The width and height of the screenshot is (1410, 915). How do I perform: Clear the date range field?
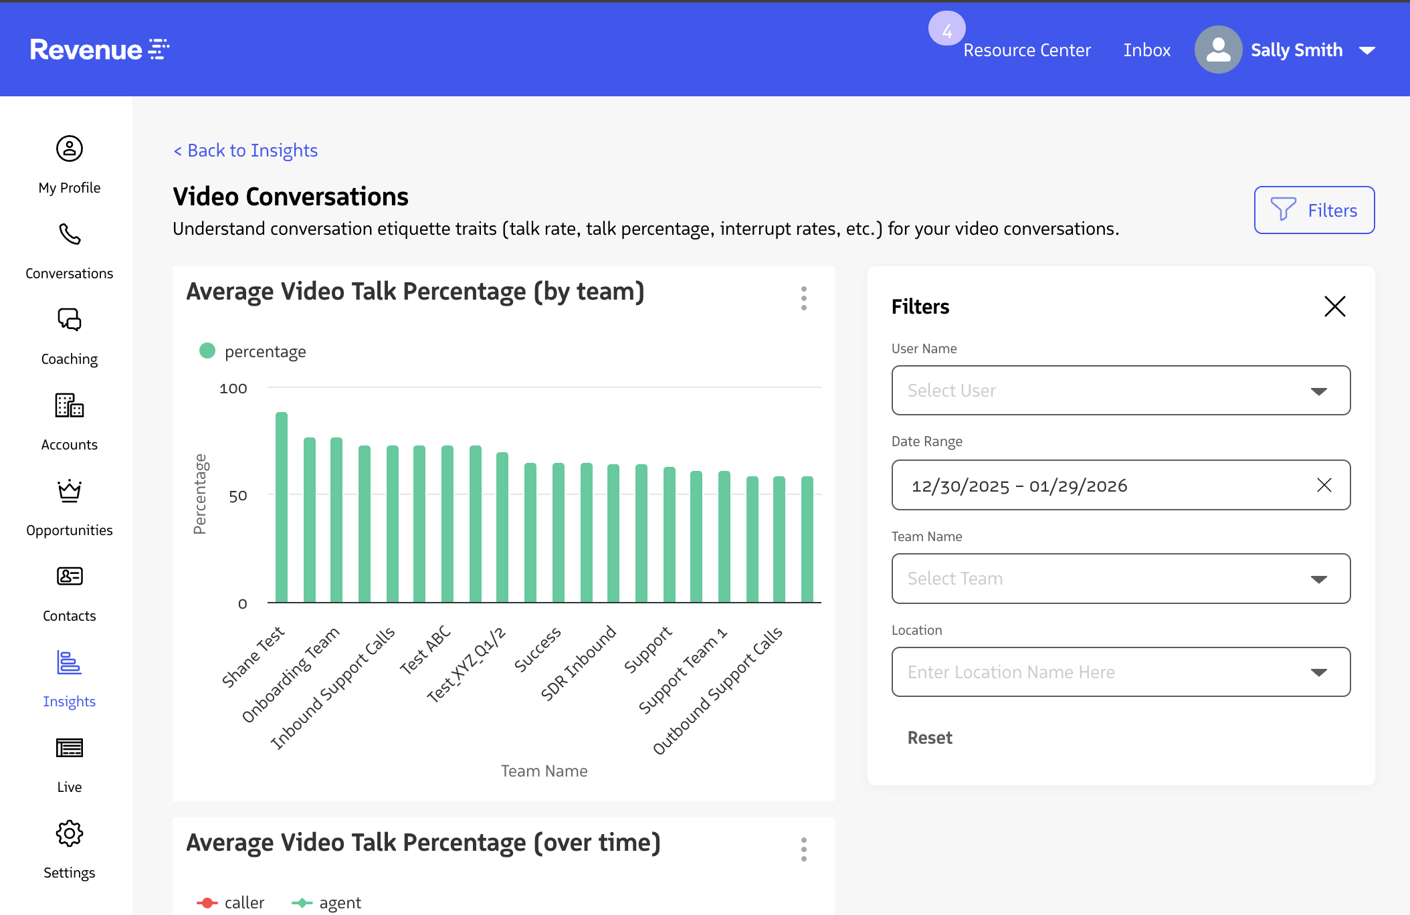point(1323,485)
